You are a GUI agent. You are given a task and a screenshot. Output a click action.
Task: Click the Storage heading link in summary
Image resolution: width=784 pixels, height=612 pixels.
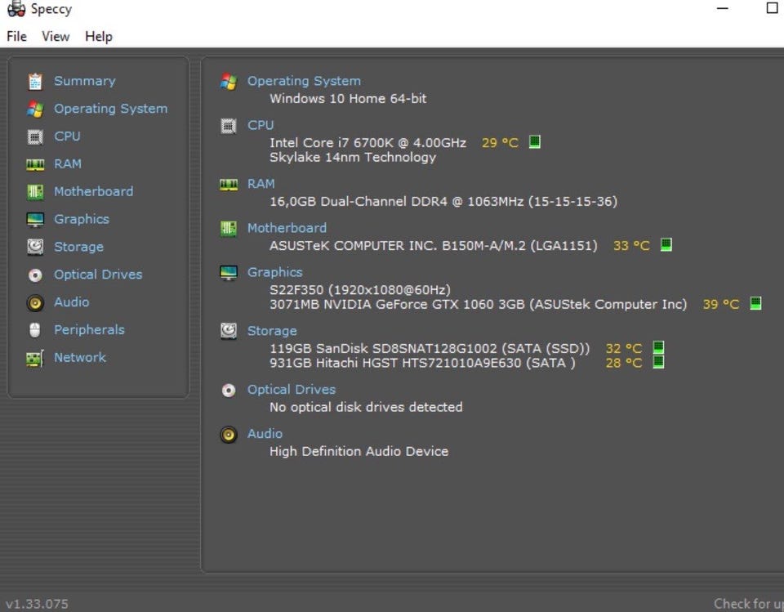coord(272,331)
